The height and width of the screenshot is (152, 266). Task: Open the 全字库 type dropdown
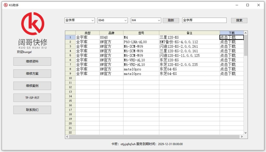pos(79,20)
